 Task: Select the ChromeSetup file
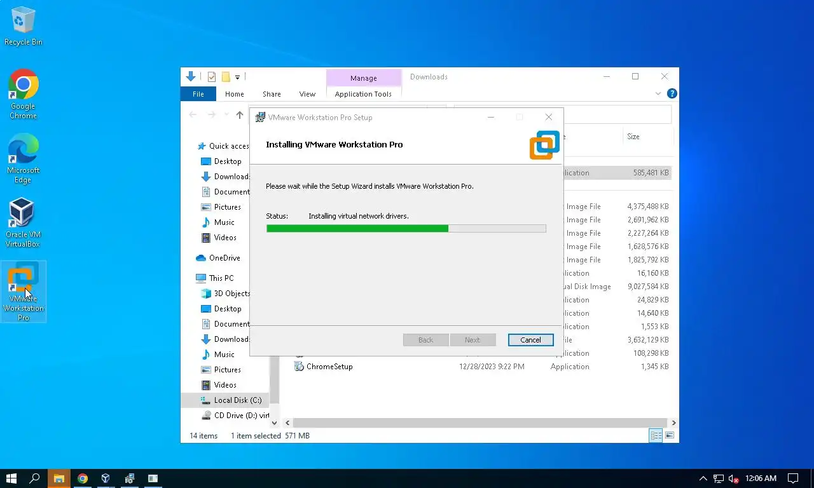324,367
